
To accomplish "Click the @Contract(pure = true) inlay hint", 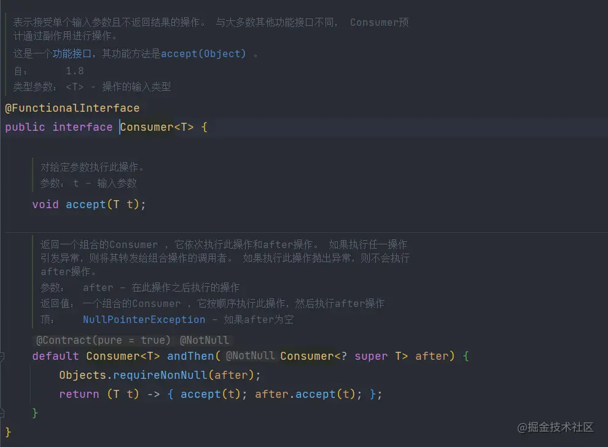I will pyautogui.click(x=103, y=340).
